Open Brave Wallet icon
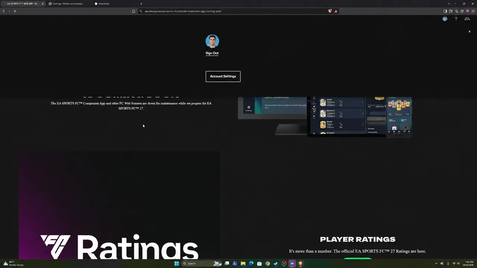This screenshot has width=477, height=268. pos(451,11)
